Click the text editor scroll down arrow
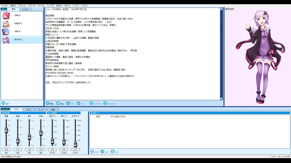This screenshot has height=163, width=291. [x=221, y=99]
